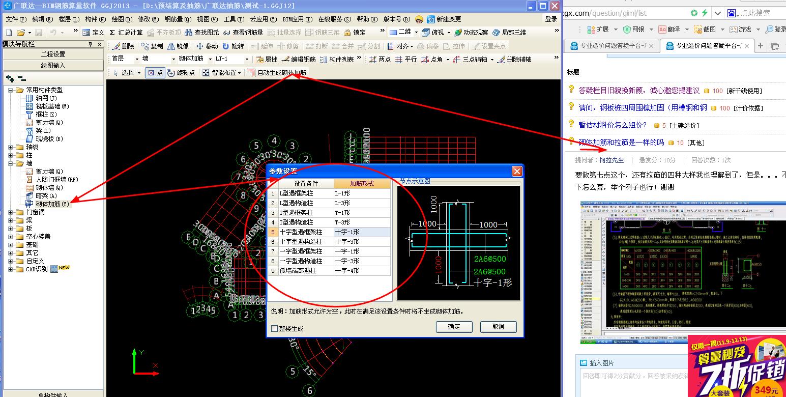Toggle the 点 point drawing mode
Image resolution: width=786 pixels, height=397 pixels.
pyautogui.click(x=155, y=73)
